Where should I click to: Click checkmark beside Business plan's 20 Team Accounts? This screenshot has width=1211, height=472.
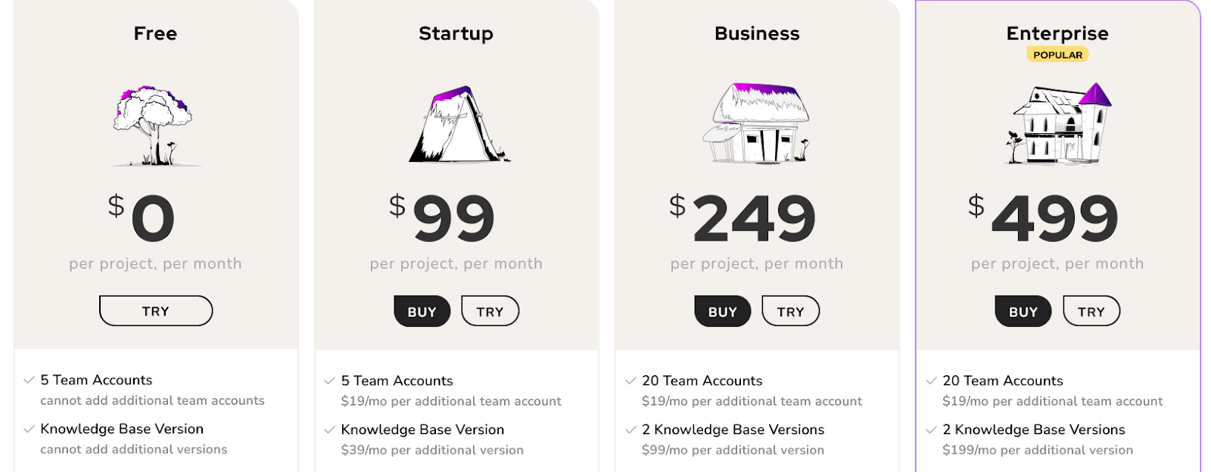[630, 380]
